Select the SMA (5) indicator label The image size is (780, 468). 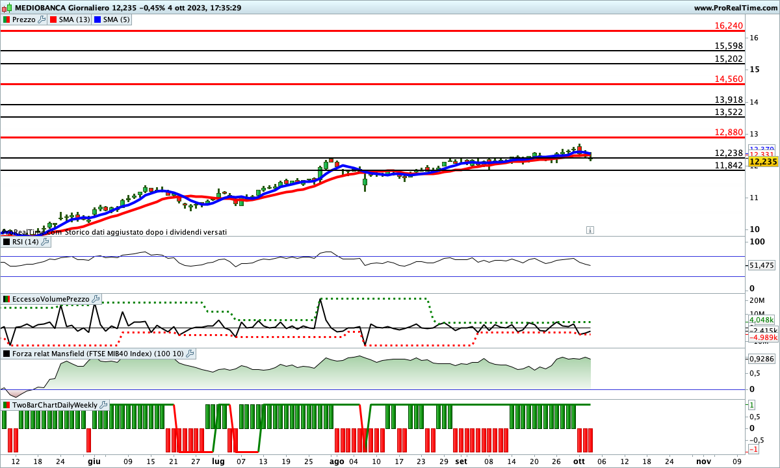tap(118, 19)
